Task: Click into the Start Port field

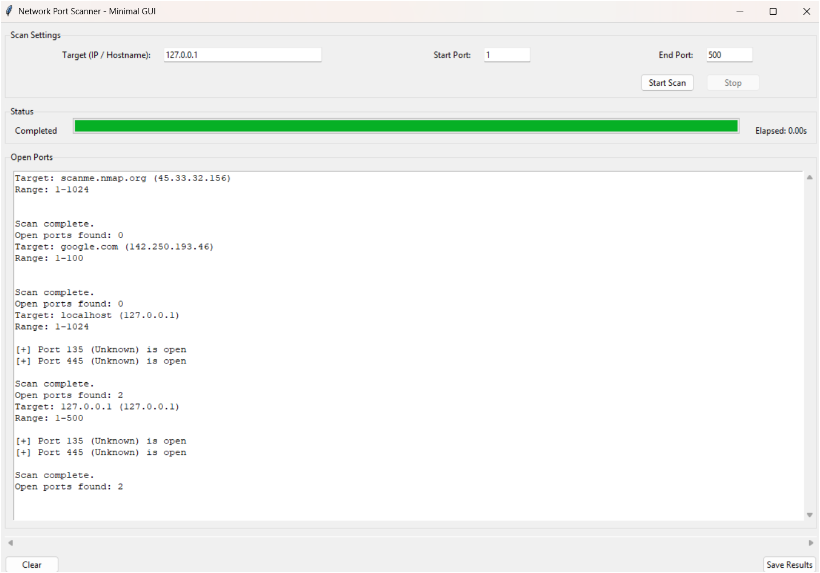Action: [507, 55]
